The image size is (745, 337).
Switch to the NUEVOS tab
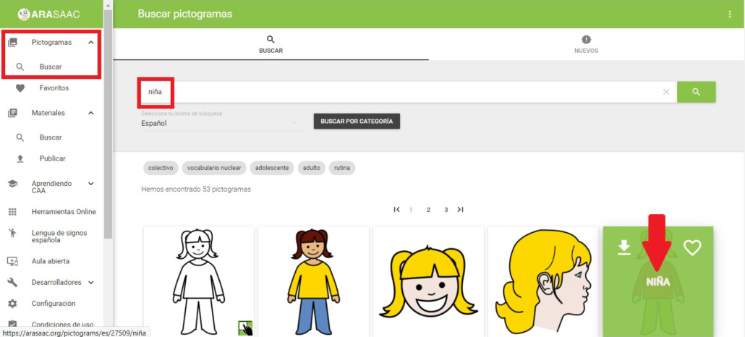pyautogui.click(x=587, y=44)
